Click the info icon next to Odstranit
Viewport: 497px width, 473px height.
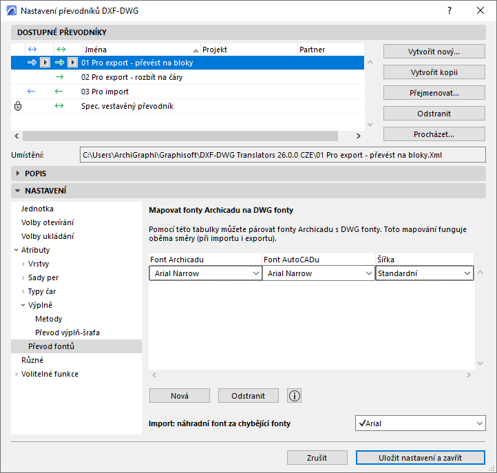click(295, 395)
